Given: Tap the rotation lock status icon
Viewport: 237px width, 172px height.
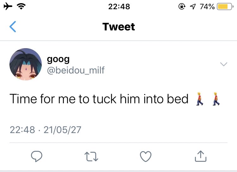Looking at the screenshot, I should [x=182, y=6].
